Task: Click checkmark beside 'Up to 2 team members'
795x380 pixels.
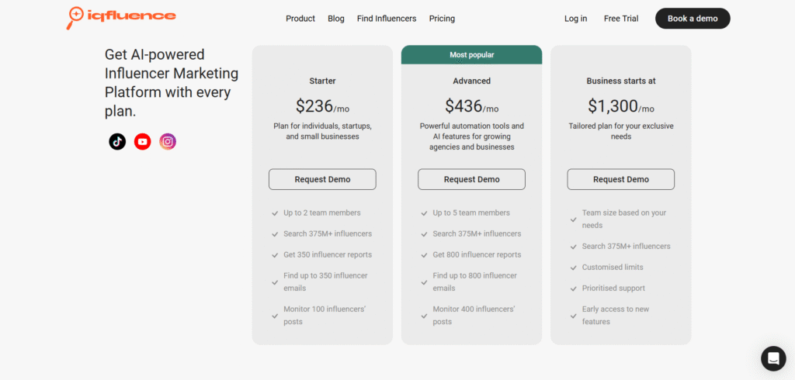Action: tap(275, 213)
